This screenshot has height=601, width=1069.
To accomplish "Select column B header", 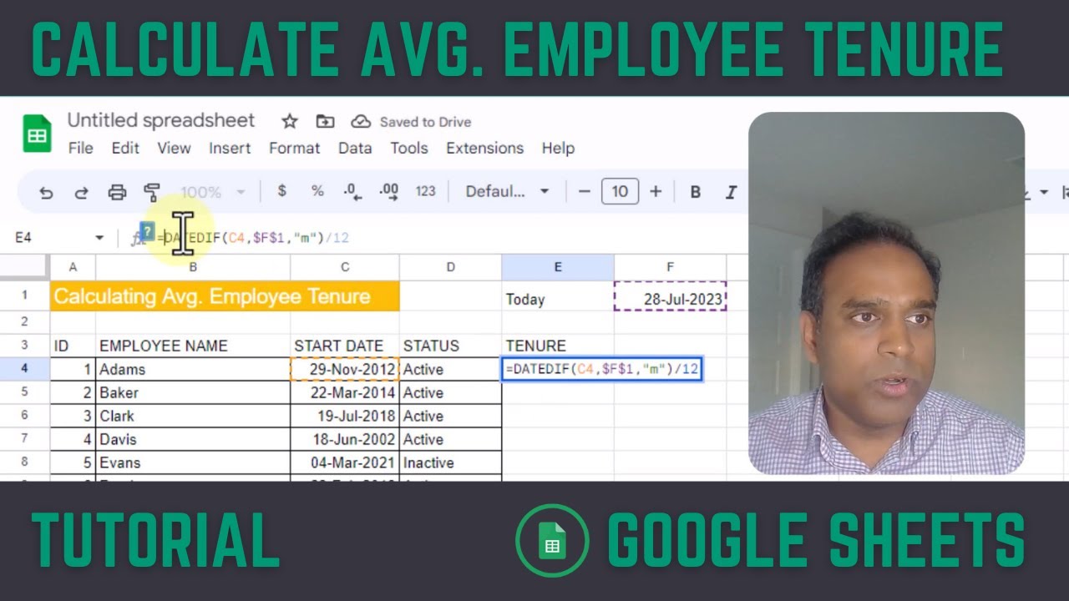I will [x=193, y=267].
